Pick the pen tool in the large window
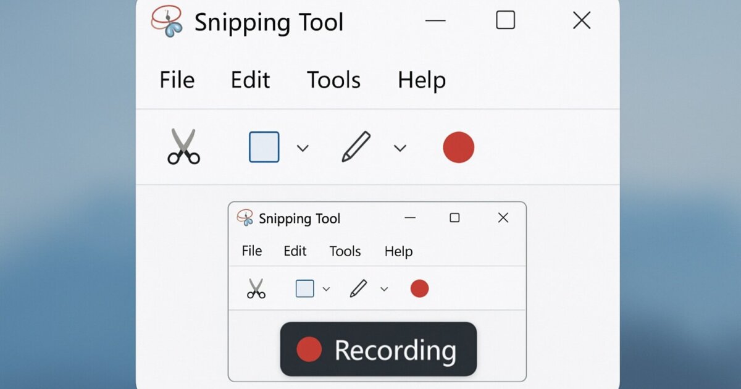Viewport: 741px width, 389px height. (x=356, y=147)
